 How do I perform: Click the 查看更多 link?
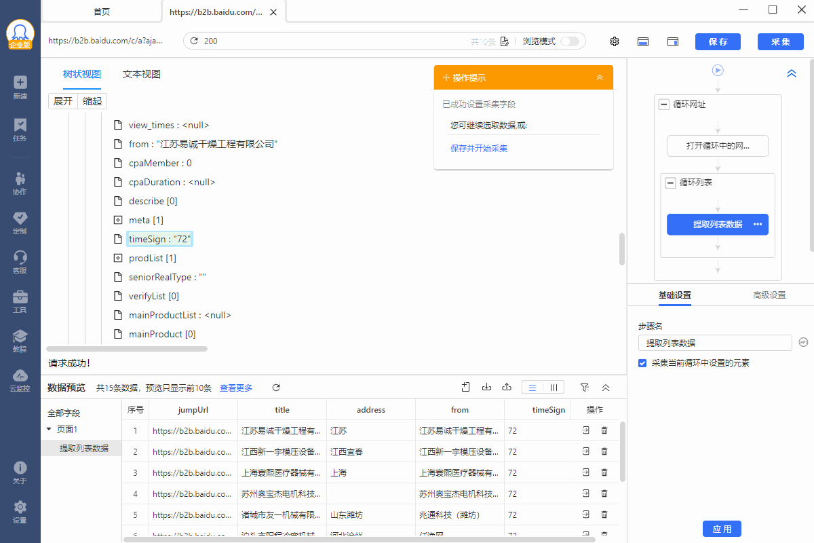[x=236, y=388]
